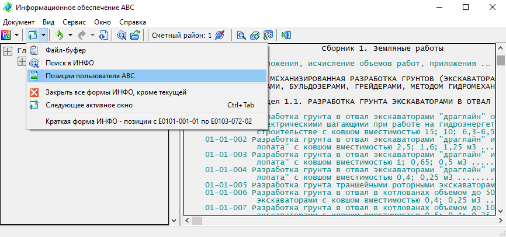Screen dimensions: 506x237
Task: Open the 01-01-007 Разработка грунта entry
Action: 349,208
